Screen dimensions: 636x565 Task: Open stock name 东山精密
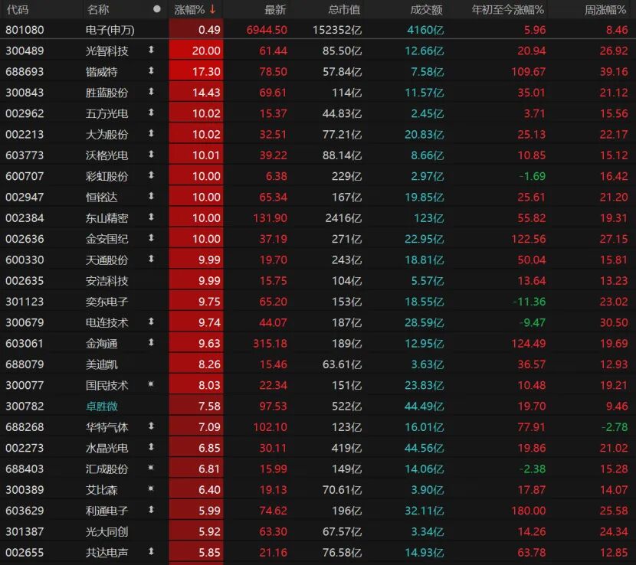(107, 218)
